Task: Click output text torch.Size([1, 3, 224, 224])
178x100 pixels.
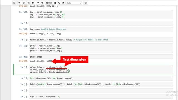Action: (45, 34)
